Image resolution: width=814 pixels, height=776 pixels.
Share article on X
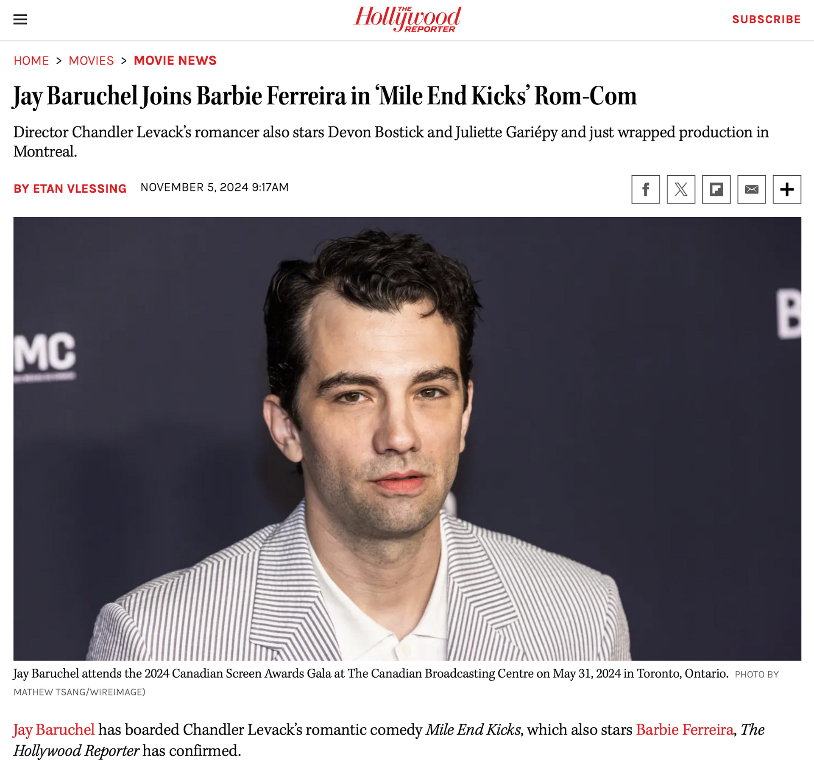pos(680,189)
